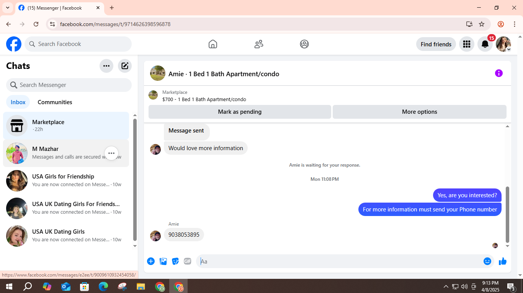
Task: Click Amie's avatar beside 9038053895
Action: coord(155,236)
